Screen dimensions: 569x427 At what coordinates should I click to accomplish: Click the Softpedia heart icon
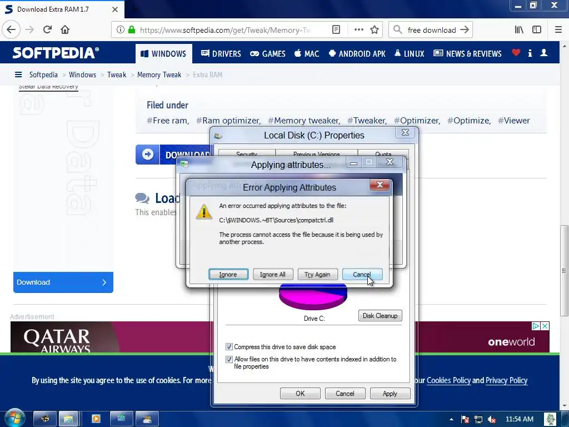(516, 53)
